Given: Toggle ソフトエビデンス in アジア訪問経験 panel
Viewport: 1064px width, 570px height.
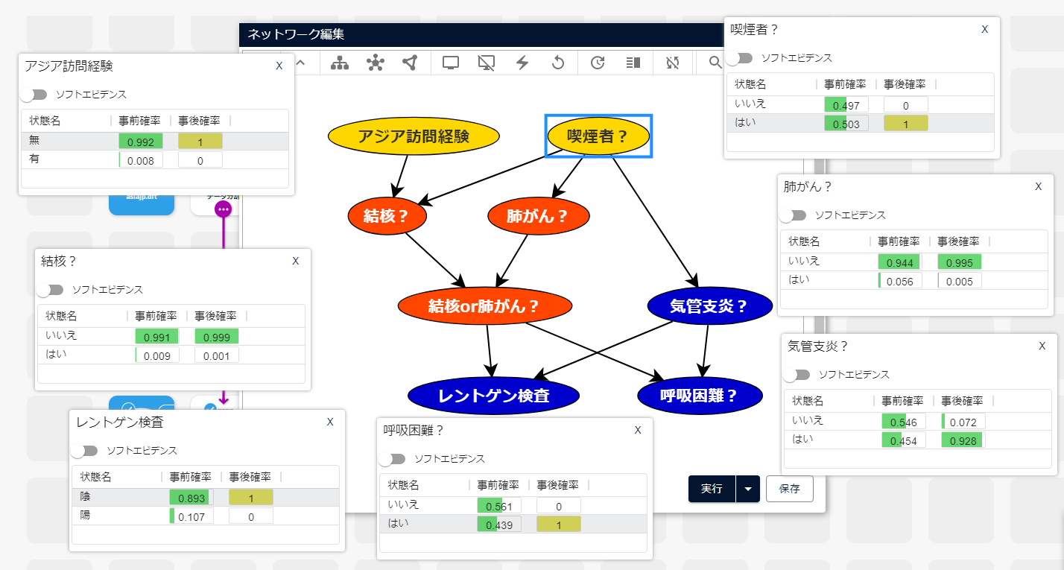Looking at the screenshot, I should tap(34, 95).
